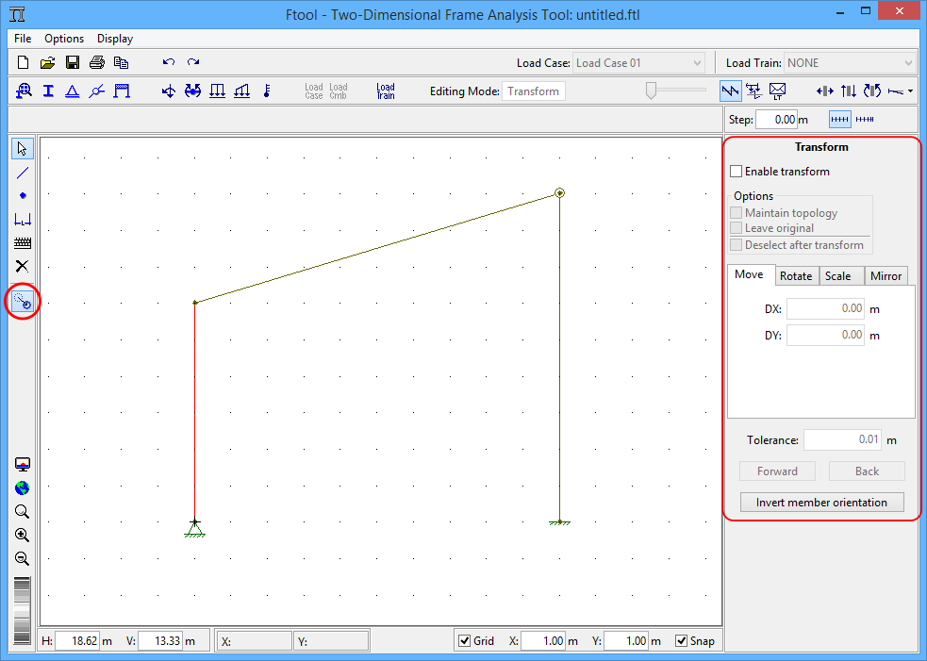Enable the transform checkbox

tap(737, 172)
